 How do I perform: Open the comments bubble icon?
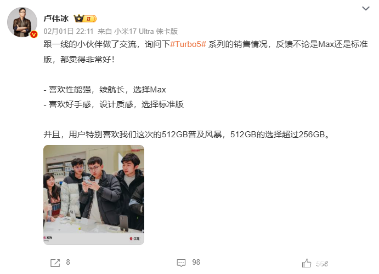182,263
